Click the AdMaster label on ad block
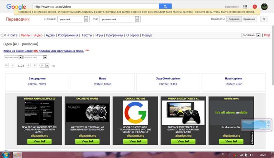The image size is (274, 158). pyautogui.click(x=252, y=138)
